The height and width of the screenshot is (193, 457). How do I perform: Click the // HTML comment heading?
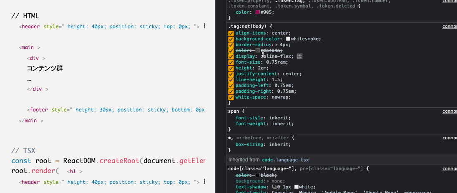pos(25,16)
